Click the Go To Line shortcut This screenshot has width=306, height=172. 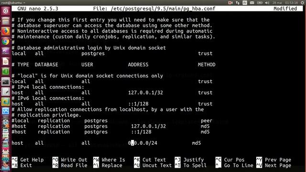point(234,165)
